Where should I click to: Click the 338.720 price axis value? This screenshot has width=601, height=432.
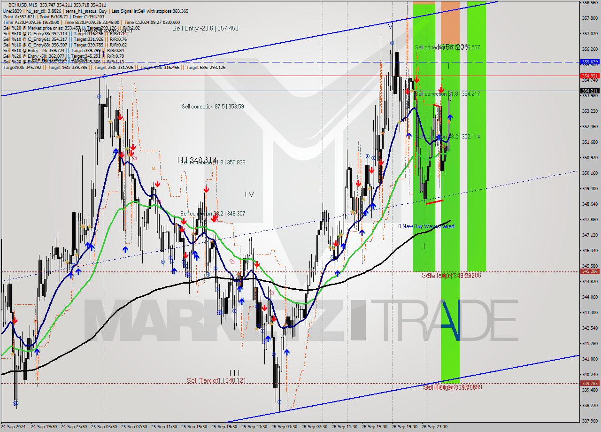coord(590,405)
